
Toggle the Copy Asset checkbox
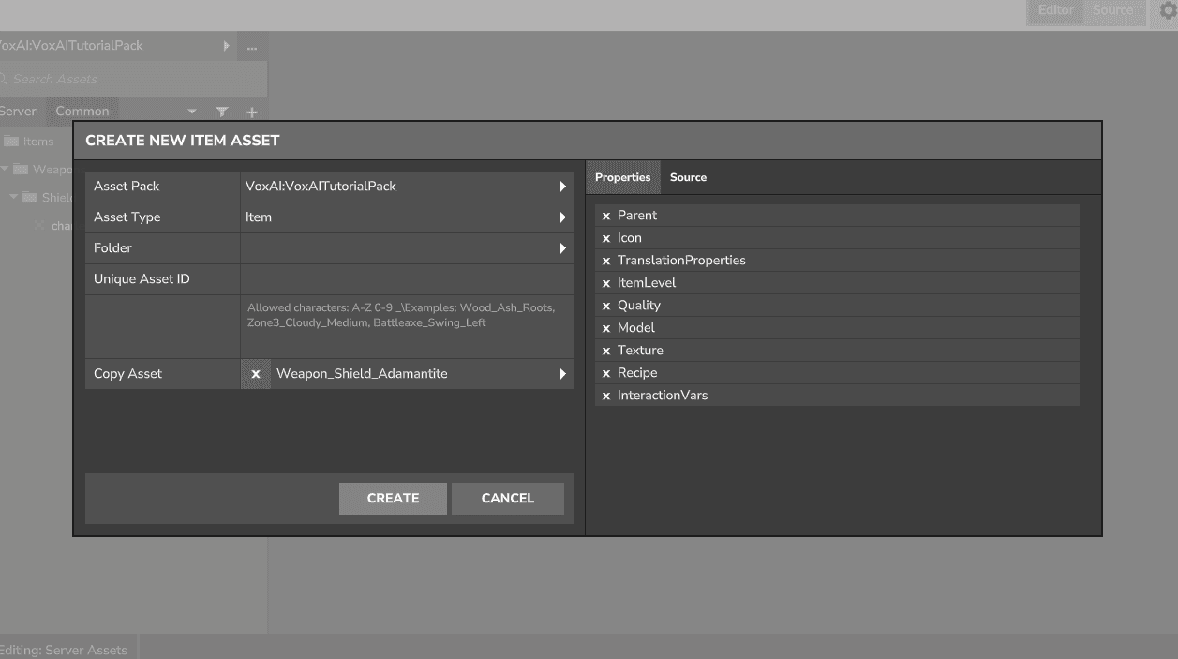(x=255, y=373)
